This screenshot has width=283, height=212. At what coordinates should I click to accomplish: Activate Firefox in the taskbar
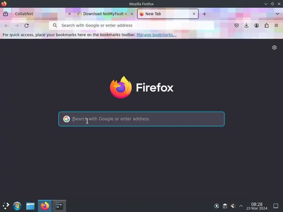[x=45, y=206]
